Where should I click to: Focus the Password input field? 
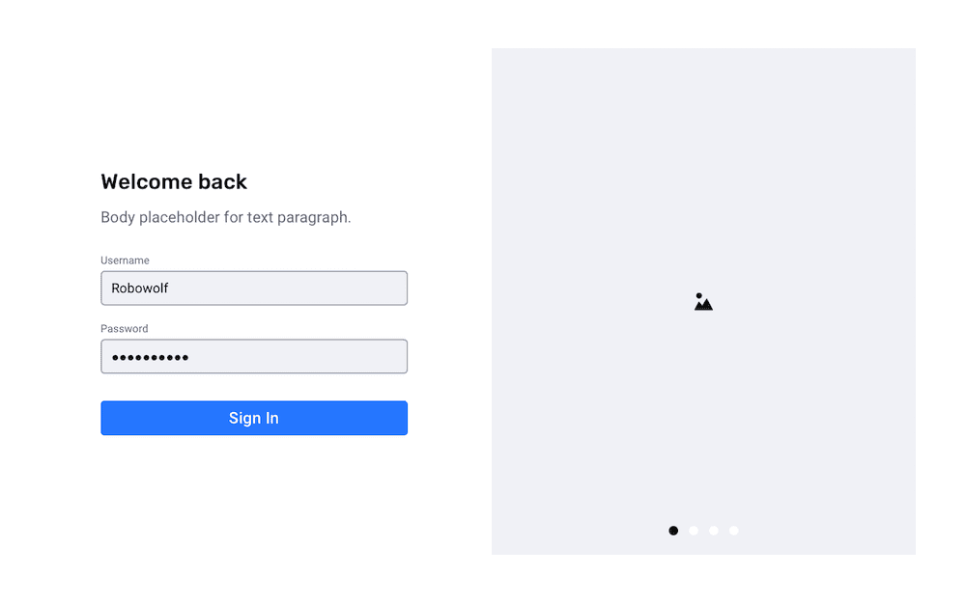click(x=254, y=356)
